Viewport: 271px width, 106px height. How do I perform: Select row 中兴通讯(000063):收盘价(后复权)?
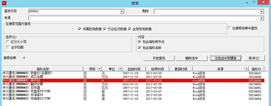tap(134, 73)
